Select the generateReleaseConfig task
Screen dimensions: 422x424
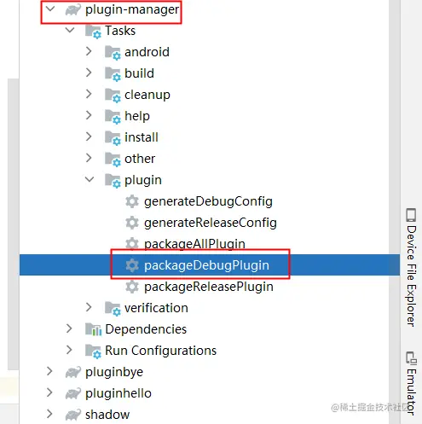click(211, 223)
